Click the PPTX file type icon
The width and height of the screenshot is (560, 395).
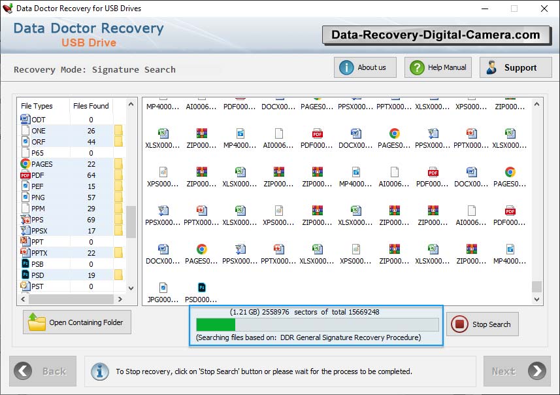pyautogui.click(x=25, y=252)
